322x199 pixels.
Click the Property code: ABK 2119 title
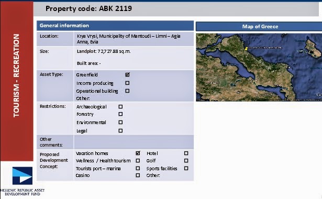88,8
